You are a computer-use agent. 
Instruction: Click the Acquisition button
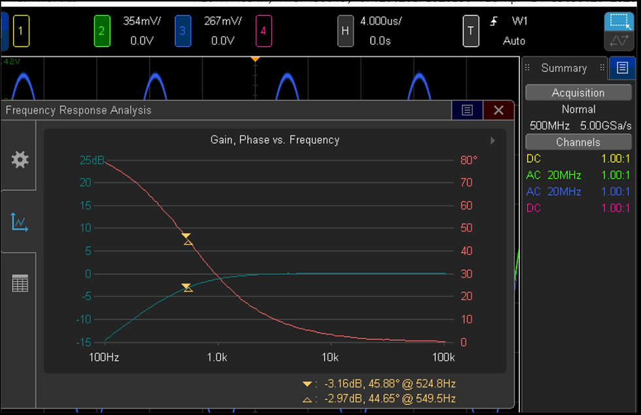click(x=578, y=92)
